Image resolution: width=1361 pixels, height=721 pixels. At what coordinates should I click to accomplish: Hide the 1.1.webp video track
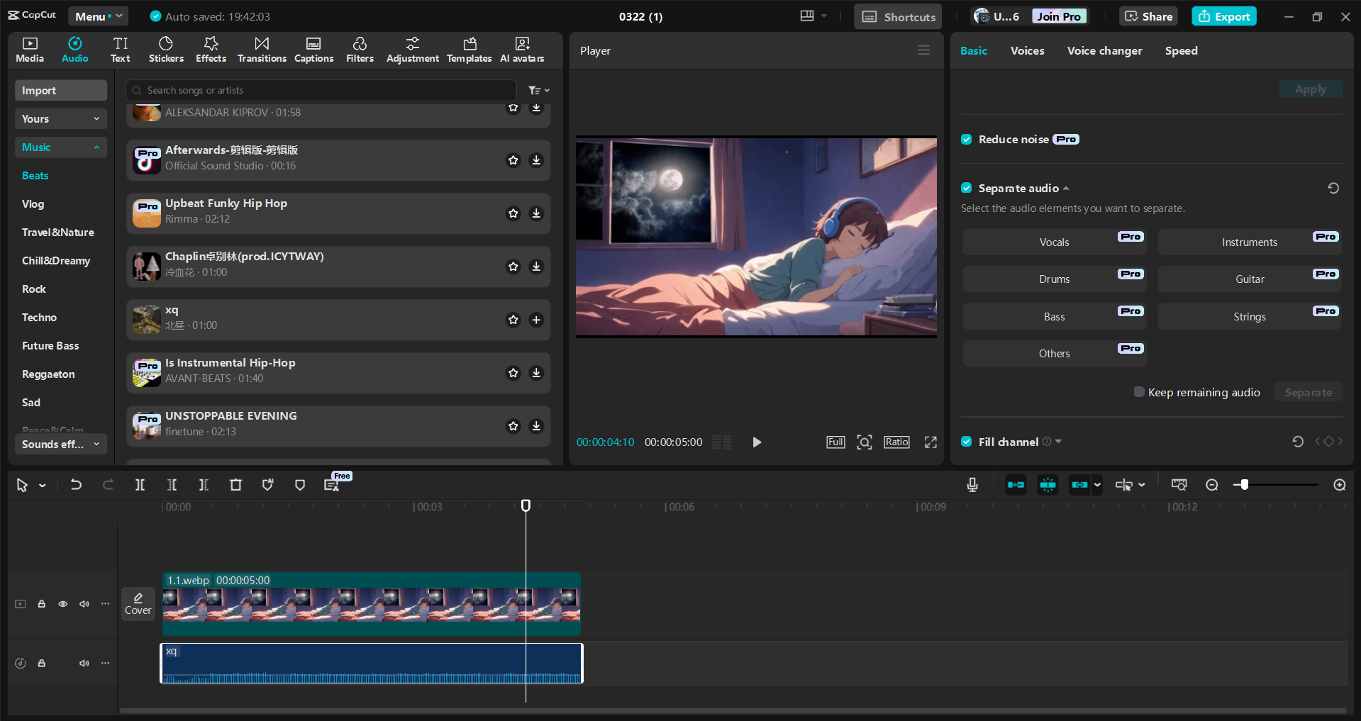[62, 603]
